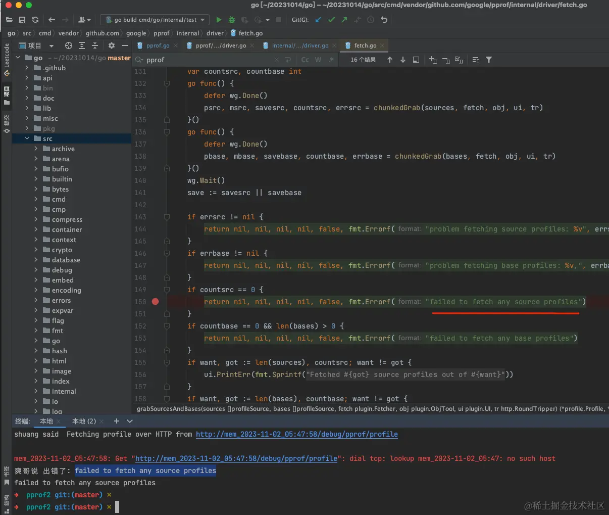Rollback changes with undo arrow

pos(384,20)
